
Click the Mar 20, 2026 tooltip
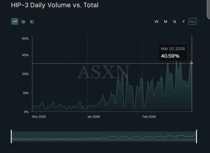(173, 52)
